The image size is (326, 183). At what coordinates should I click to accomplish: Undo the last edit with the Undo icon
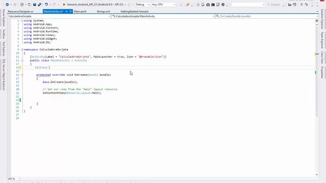click(46, 5)
